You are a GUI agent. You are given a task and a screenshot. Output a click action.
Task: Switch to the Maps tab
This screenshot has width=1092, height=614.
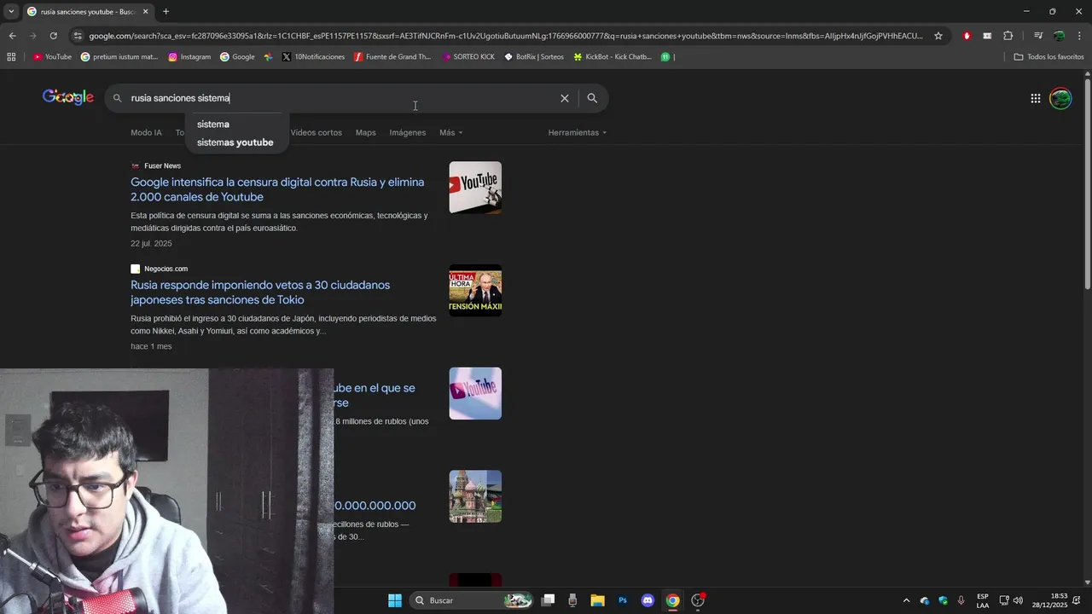pos(365,133)
